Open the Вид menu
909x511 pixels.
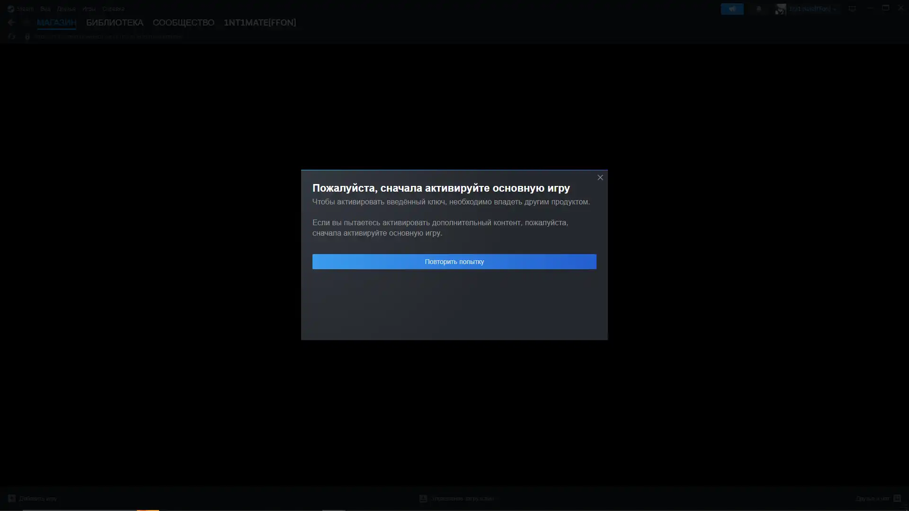[45, 9]
